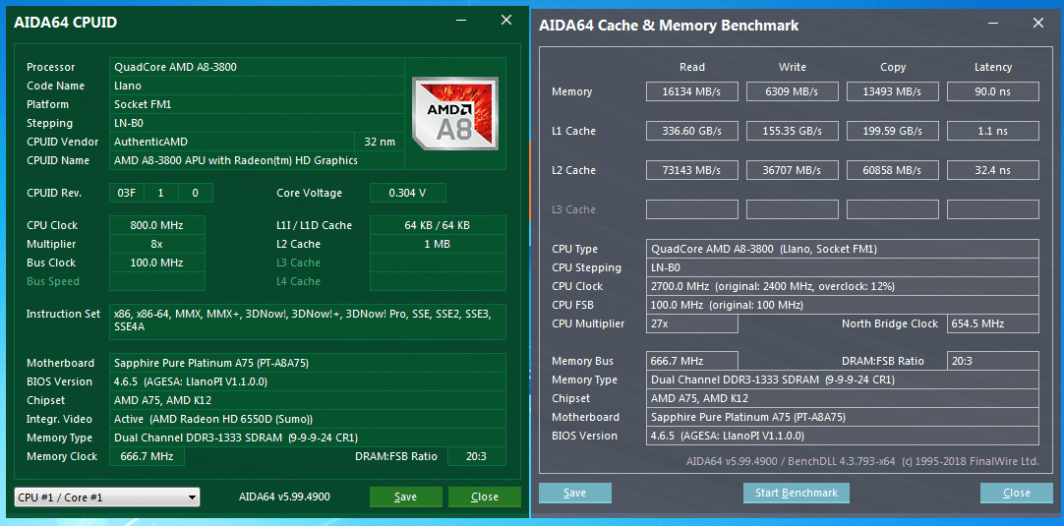This screenshot has width=1064, height=526.
Task: Click the BIOS Version value in CPUID window
Action: pos(308,381)
